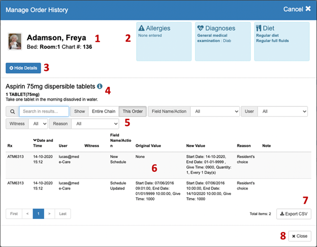Go to the Last page

coord(62,214)
